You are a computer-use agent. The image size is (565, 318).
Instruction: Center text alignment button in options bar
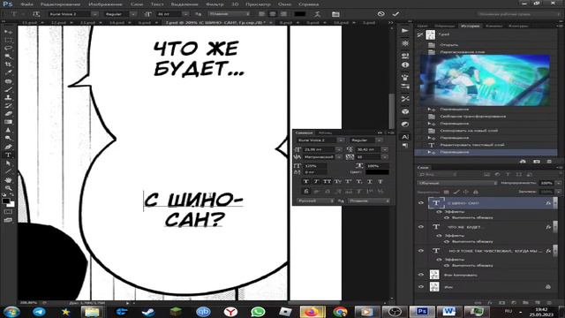point(273,14)
